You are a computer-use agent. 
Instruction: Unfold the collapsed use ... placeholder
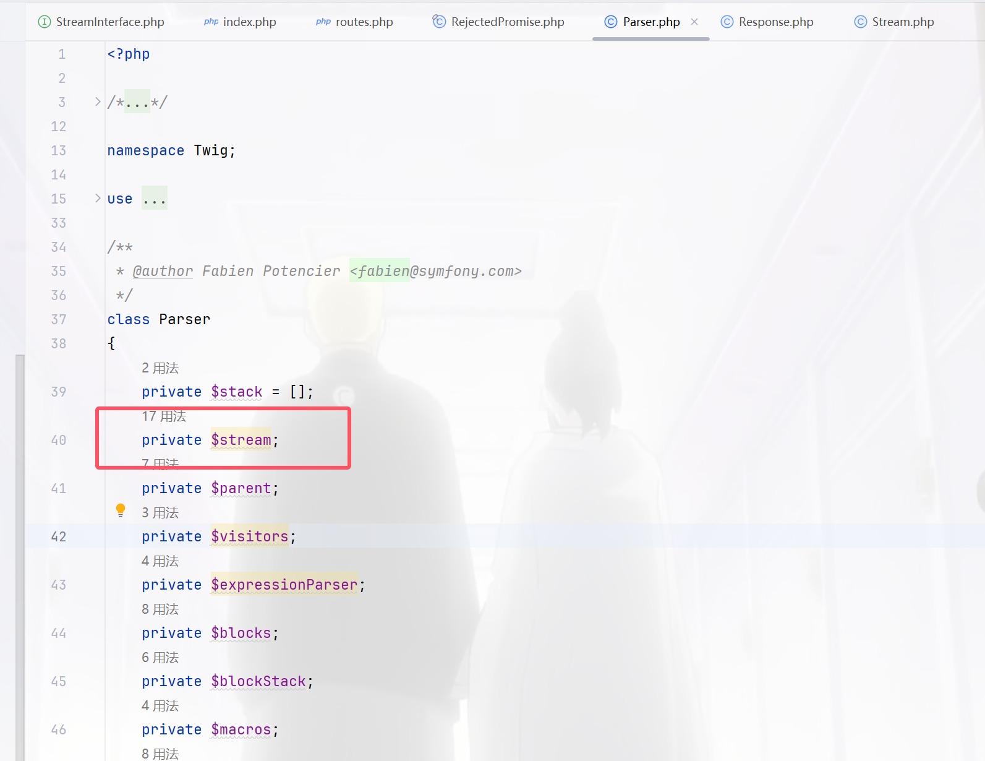tap(154, 199)
